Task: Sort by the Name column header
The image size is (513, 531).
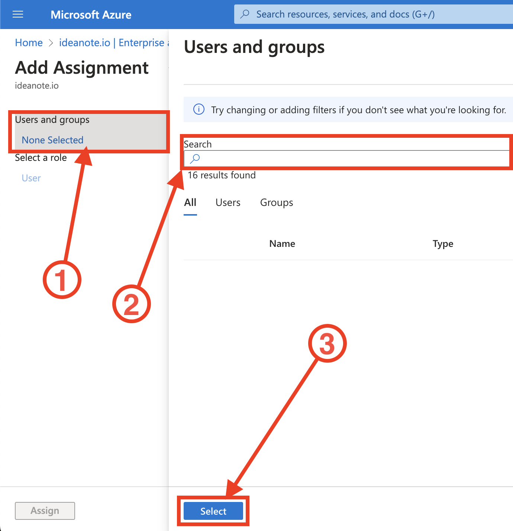Action: click(x=282, y=244)
